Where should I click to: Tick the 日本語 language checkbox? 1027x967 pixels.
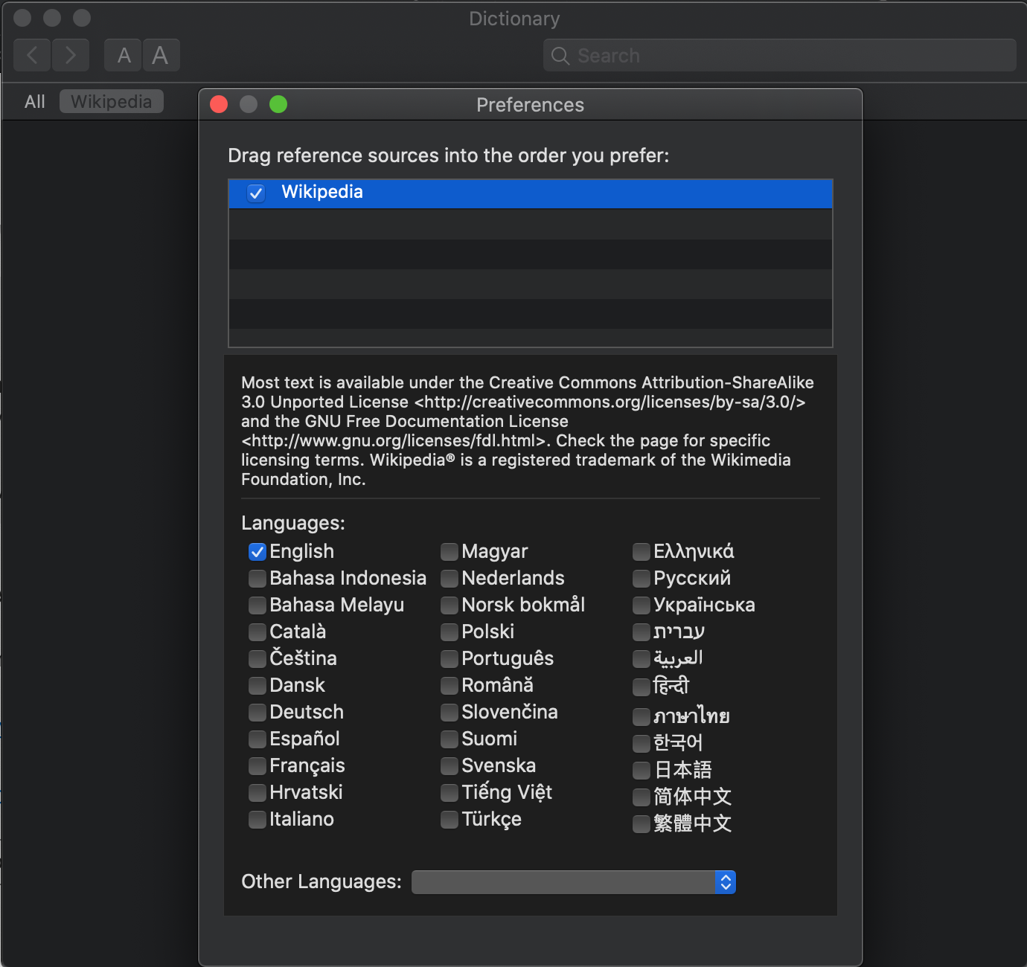pyautogui.click(x=642, y=771)
